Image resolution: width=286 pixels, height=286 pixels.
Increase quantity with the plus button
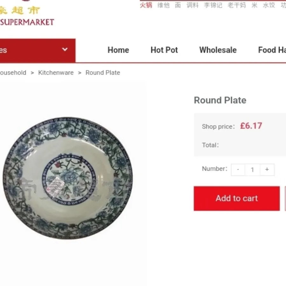[267, 170]
